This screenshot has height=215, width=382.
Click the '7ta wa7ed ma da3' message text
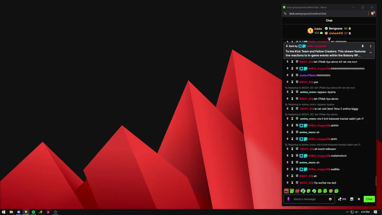click(x=325, y=183)
